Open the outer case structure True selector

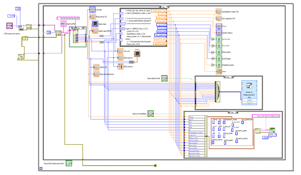pos(164,7)
